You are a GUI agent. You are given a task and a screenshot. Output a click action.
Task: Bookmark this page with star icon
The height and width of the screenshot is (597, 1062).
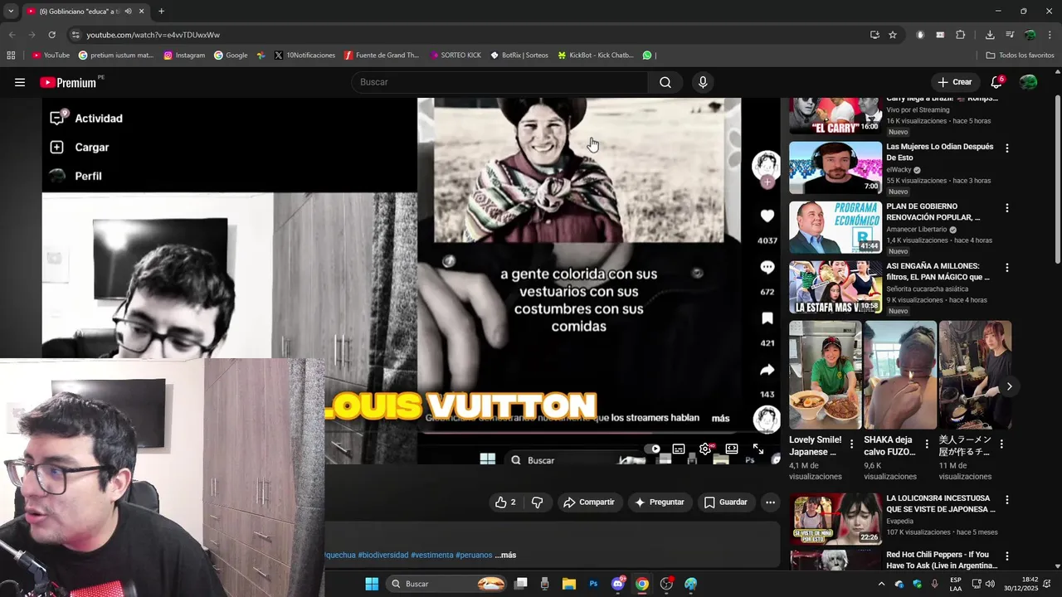pyautogui.click(x=893, y=35)
